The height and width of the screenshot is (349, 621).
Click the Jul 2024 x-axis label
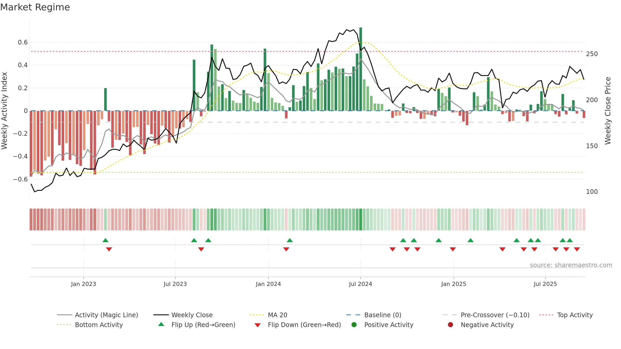360,284
